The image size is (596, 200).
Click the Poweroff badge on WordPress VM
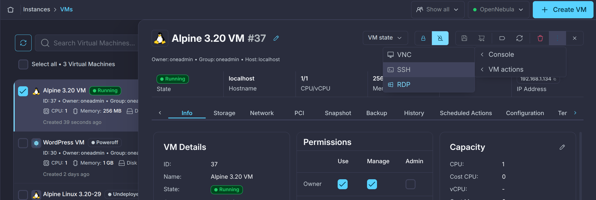coord(105,142)
